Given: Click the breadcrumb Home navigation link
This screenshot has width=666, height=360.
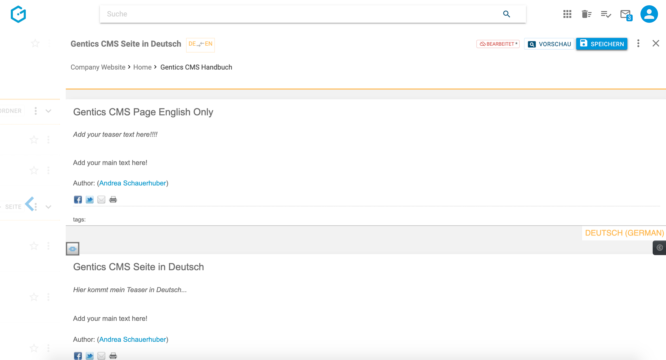Looking at the screenshot, I should point(143,67).
